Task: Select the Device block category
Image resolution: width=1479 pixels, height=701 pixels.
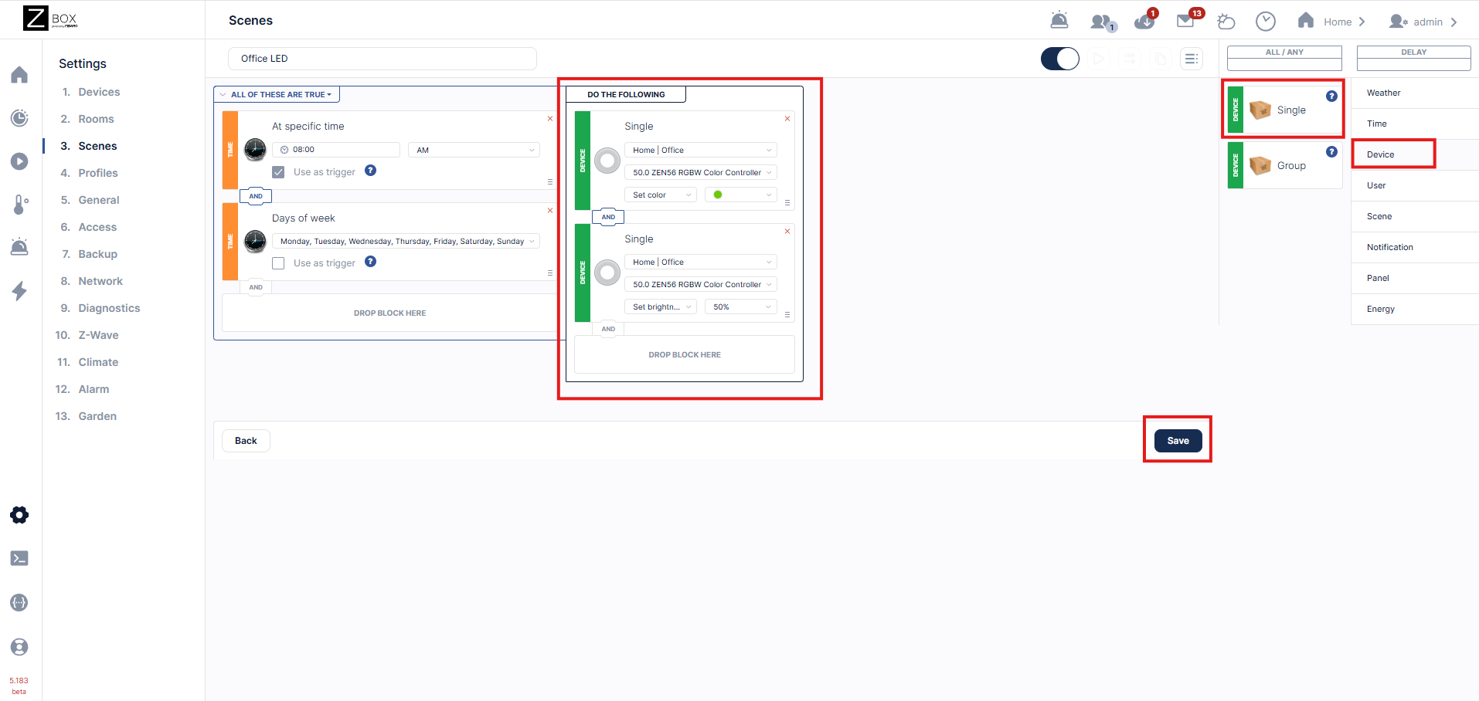Action: 1415,154
